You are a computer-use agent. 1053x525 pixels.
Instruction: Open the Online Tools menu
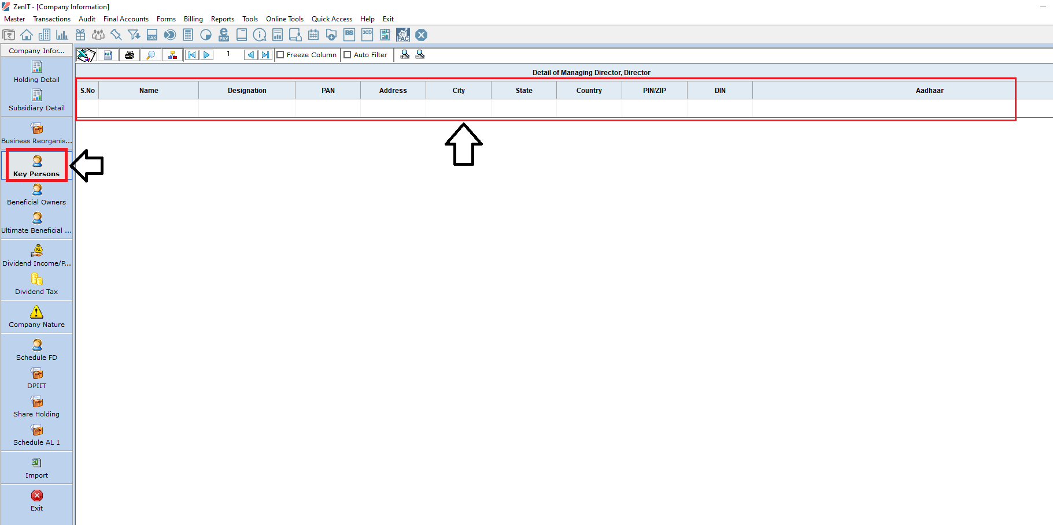click(x=285, y=19)
